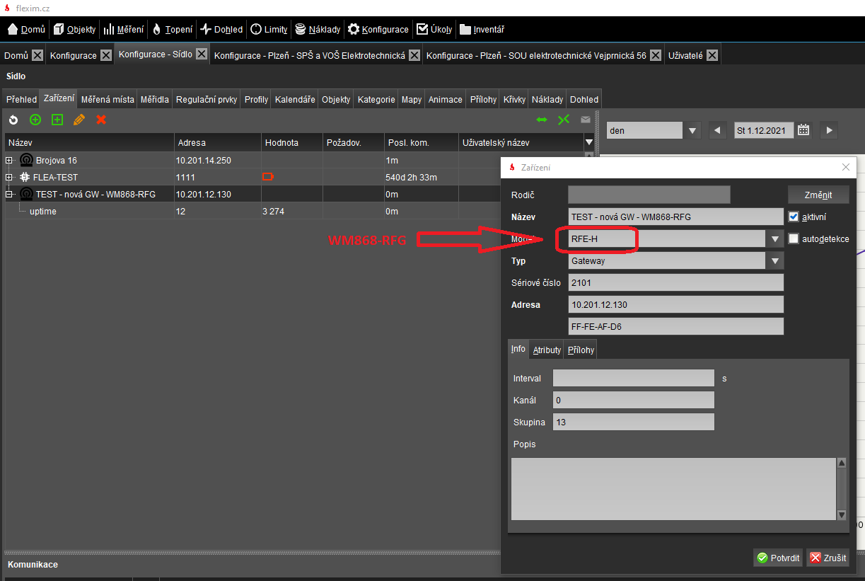Close the Konfigurace tab
The image size is (865, 581).
tap(105, 55)
